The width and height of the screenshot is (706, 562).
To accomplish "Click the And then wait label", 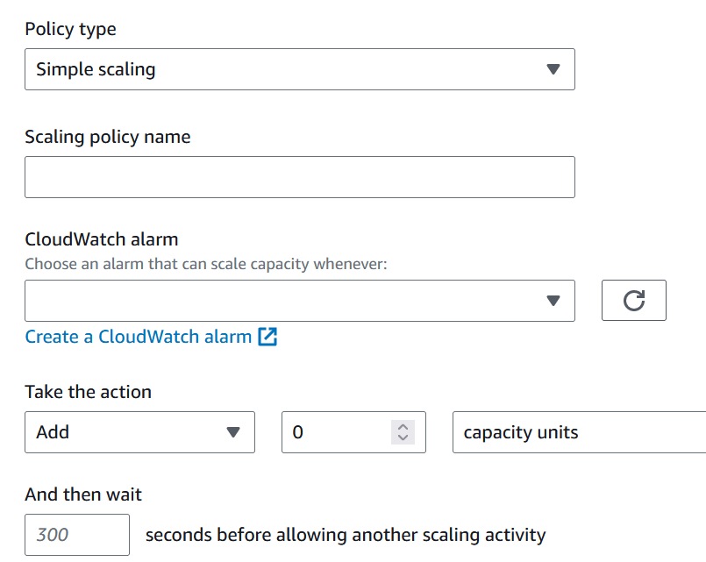I will [x=83, y=494].
